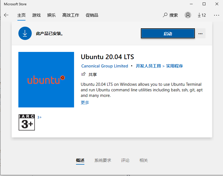Switch to the 娱乐 tab

[x=51, y=15]
